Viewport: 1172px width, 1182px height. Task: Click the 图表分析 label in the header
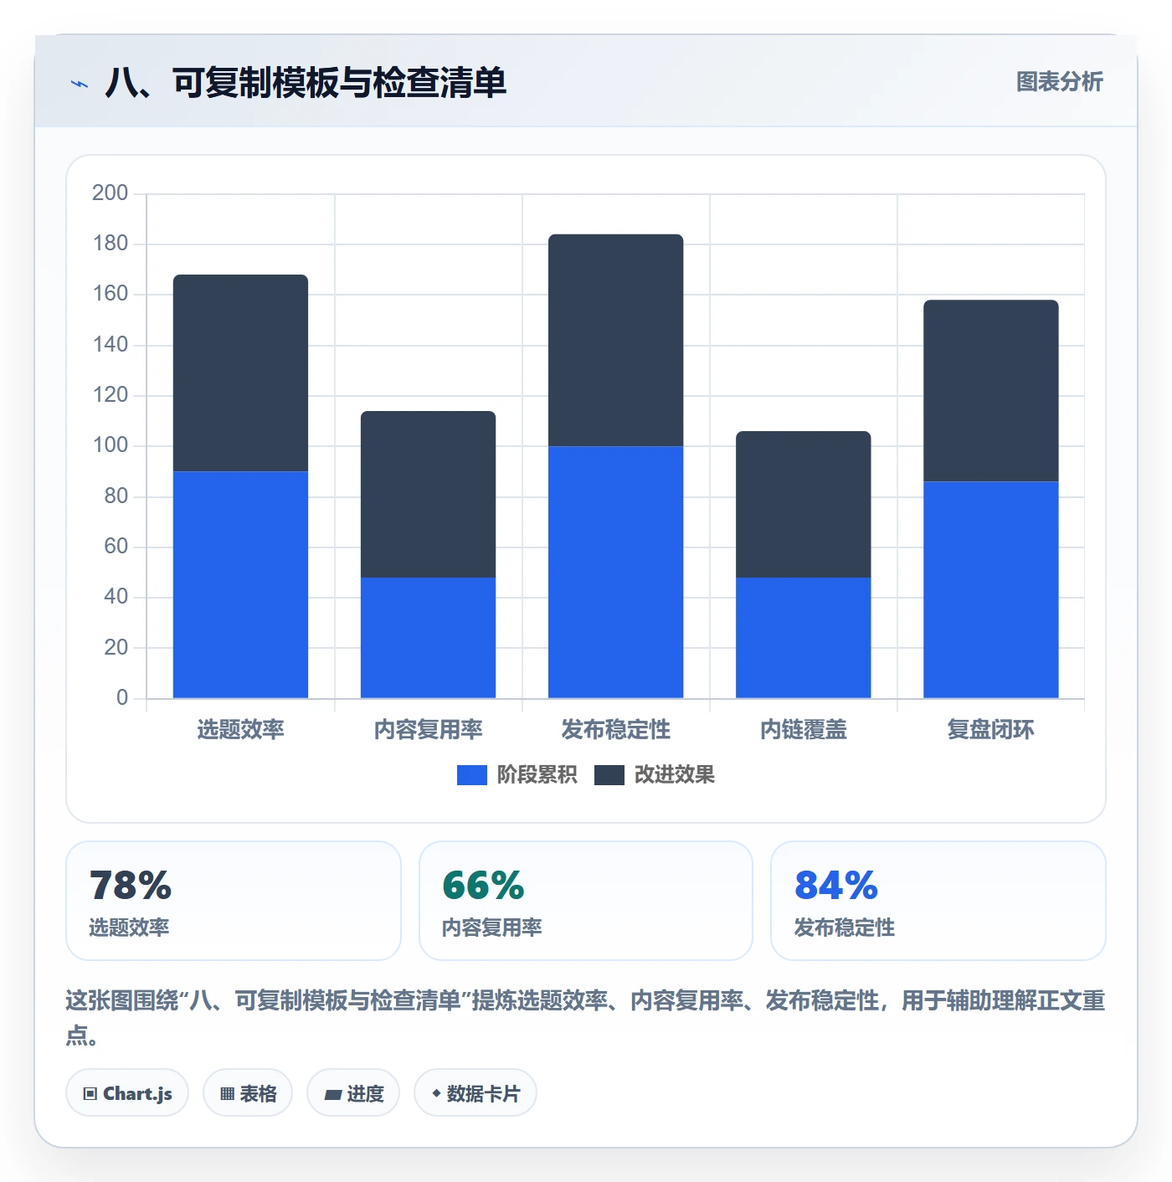point(1059,82)
